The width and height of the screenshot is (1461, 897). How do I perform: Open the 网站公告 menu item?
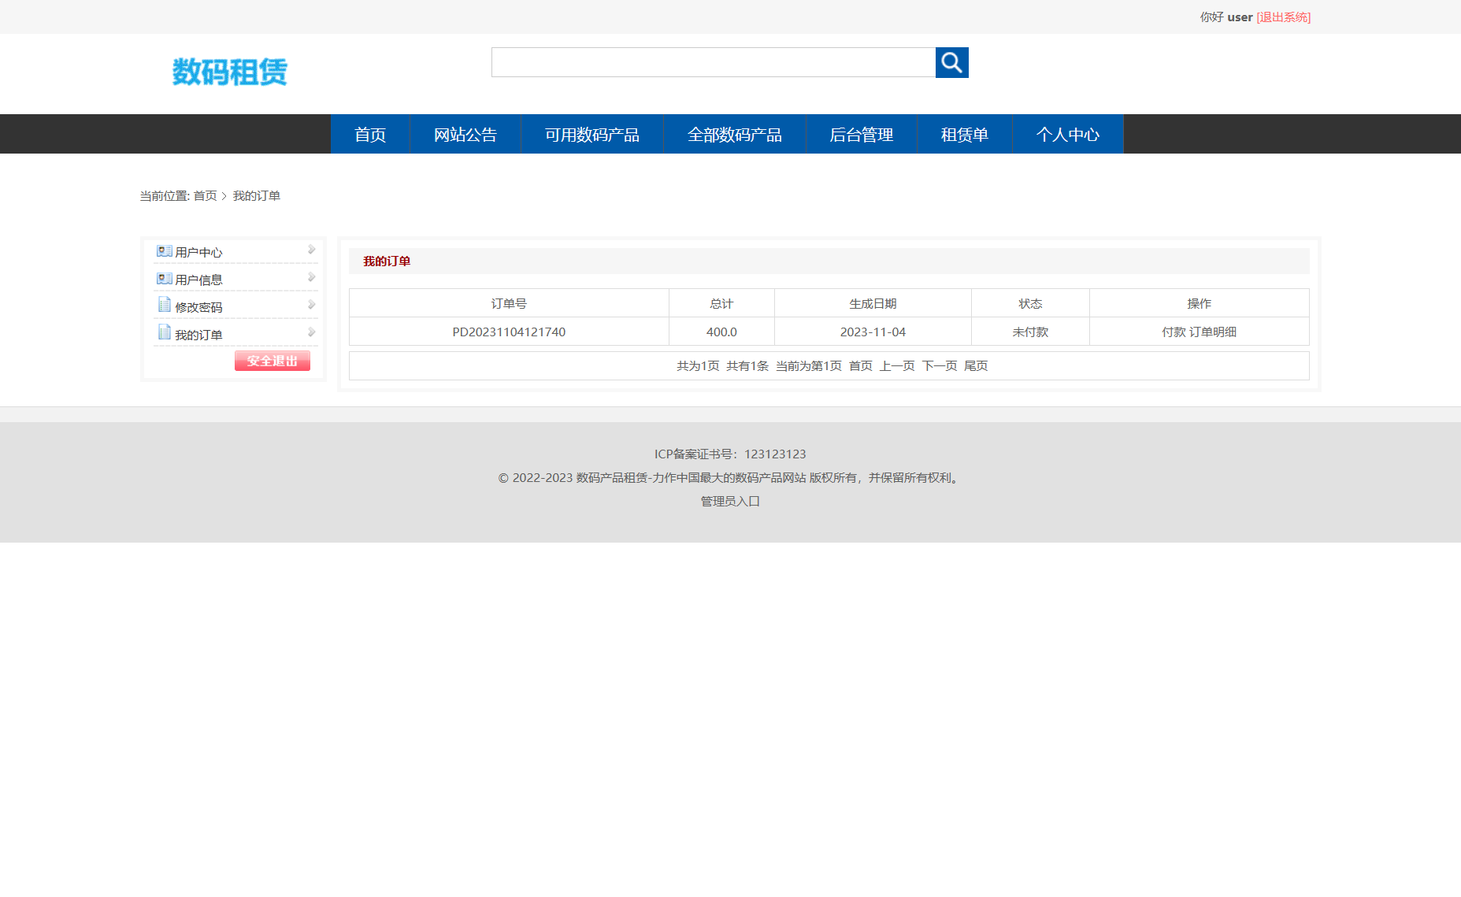[464, 134]
